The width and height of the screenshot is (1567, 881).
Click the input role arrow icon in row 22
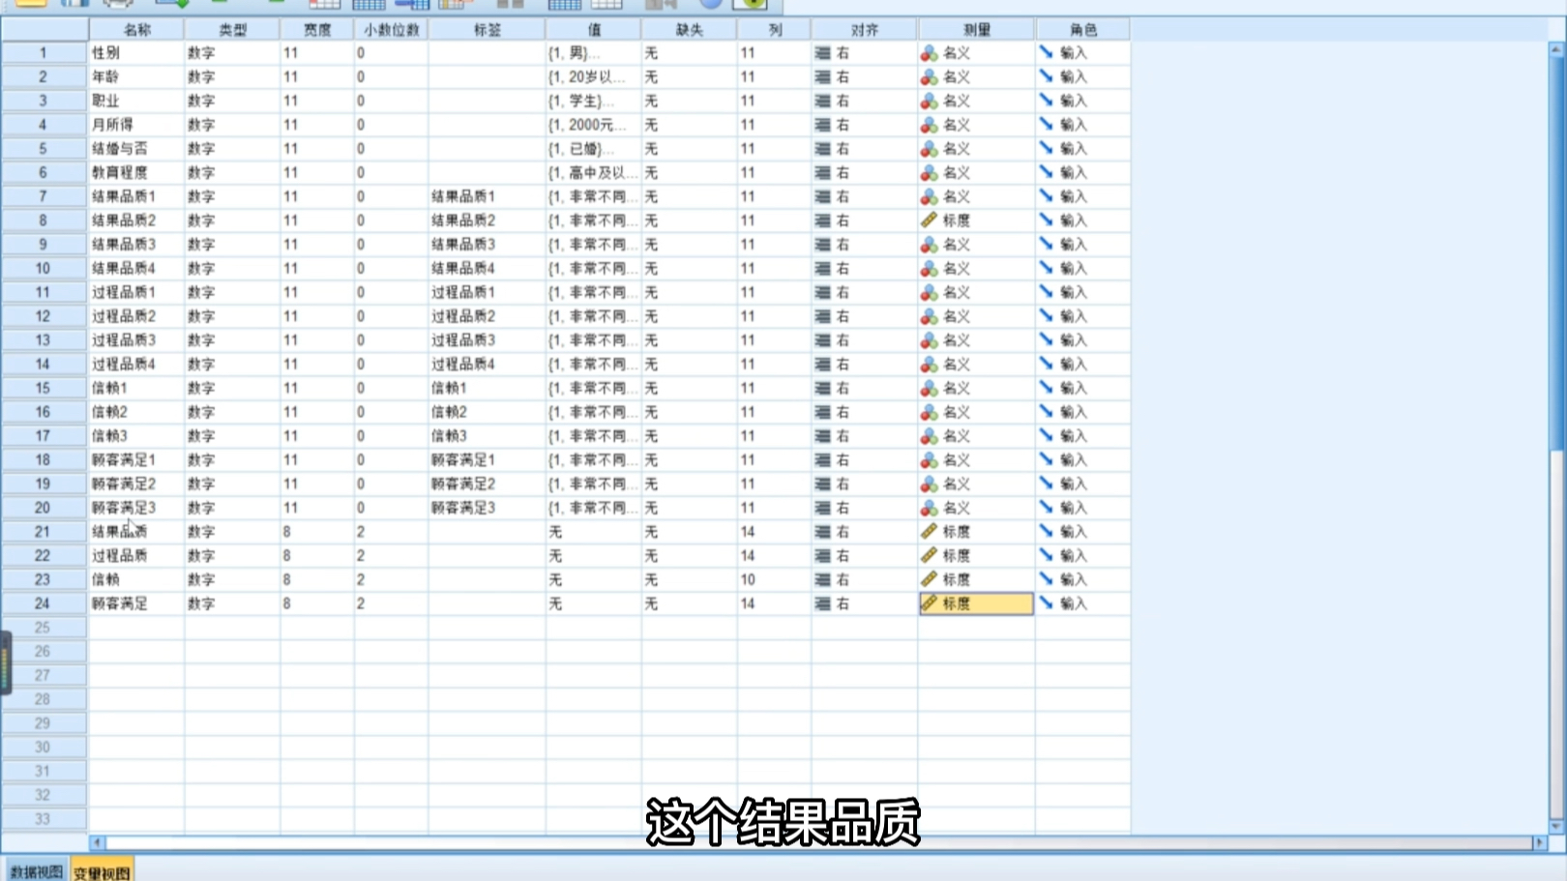1046,555
